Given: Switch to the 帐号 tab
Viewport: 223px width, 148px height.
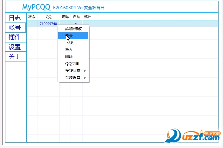Looking at the screenshot, I should (16, 28).
